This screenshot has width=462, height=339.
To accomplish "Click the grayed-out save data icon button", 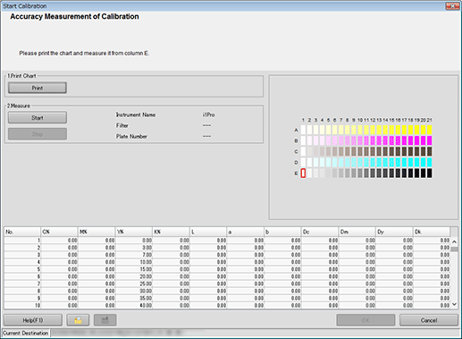I will click(x=105, y=320).
